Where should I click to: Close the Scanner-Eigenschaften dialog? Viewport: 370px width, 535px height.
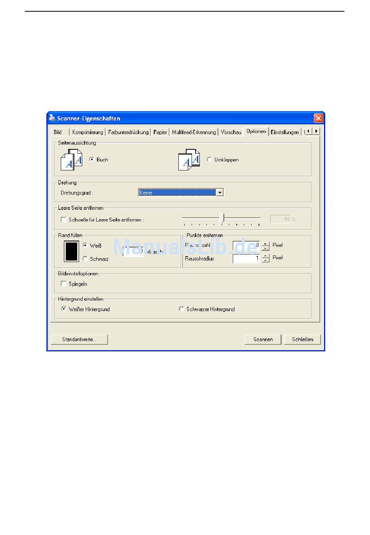point(318,118)
